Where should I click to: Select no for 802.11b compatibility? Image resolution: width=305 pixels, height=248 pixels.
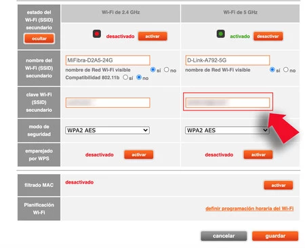[139, 77]
